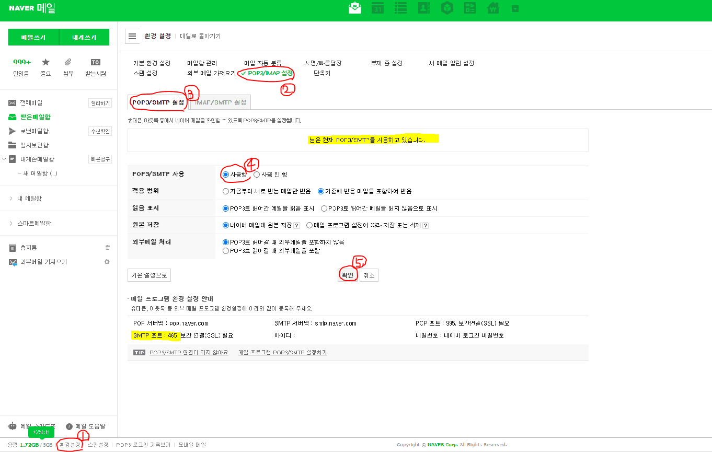Open the 스팸 설정 menu
This screenshot has height=452, width=712.
(145, 73)
